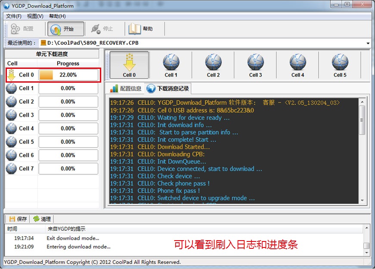Start download with the 开始 button
Image resolution: width=375 pixels, height=269 pixels.
pos(65,29)
